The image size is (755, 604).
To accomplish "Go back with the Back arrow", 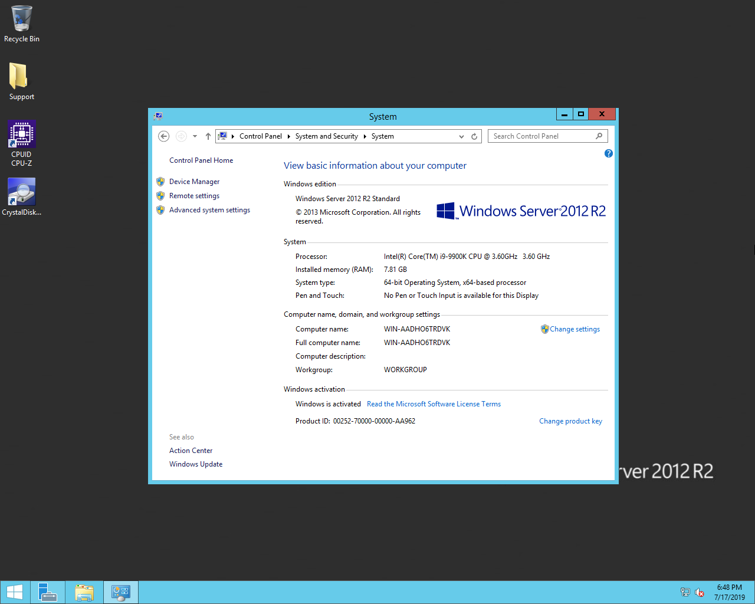I will (164, 136).
